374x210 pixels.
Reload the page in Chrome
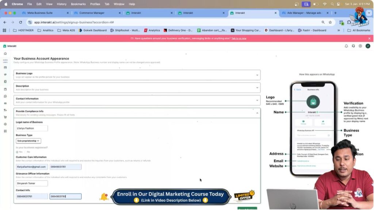pos(21,22)
